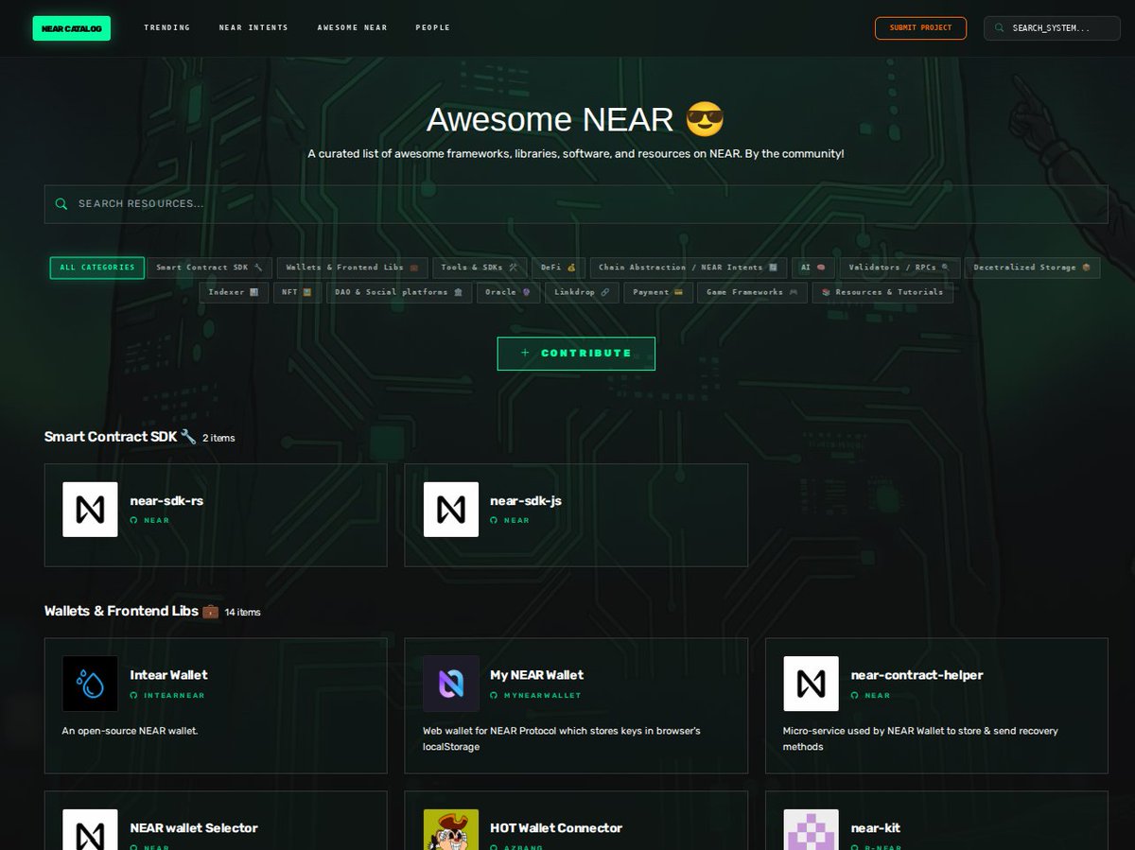Filter by Validators / RPCs category
Screen dimensions: 1135x850
pos(899,268)
